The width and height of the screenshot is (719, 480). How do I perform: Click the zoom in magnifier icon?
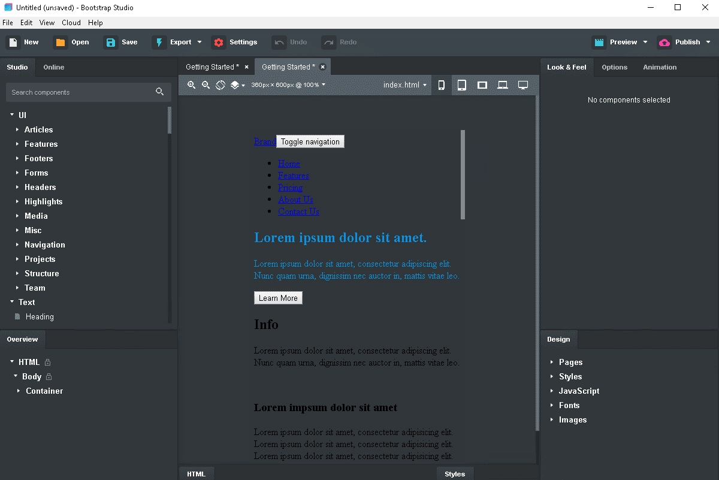[192, 85]
